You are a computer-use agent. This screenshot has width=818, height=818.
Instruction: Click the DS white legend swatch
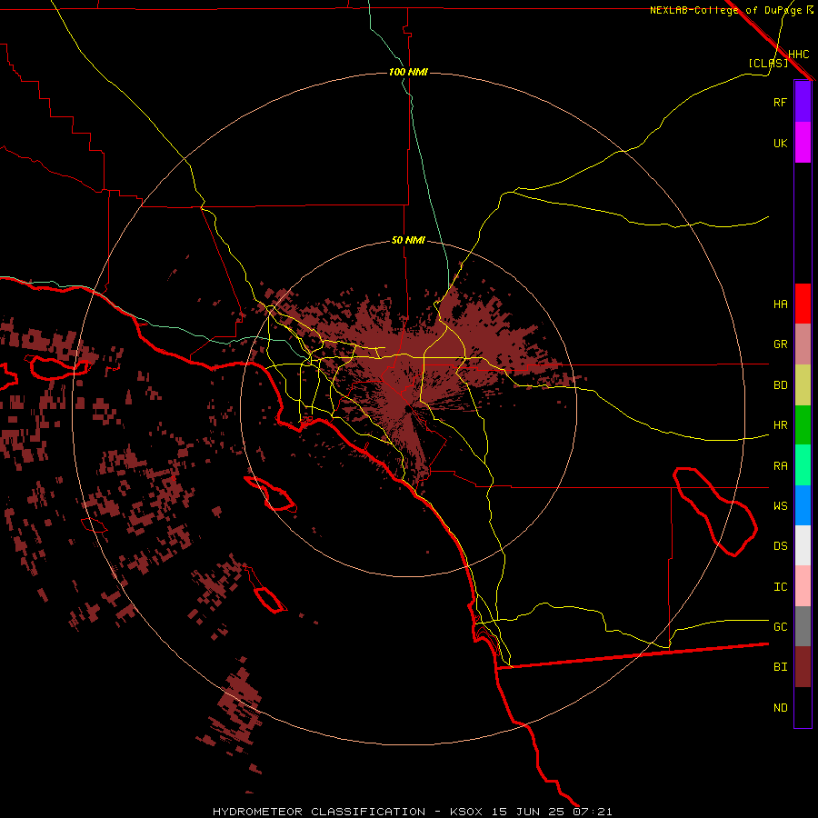803,545
